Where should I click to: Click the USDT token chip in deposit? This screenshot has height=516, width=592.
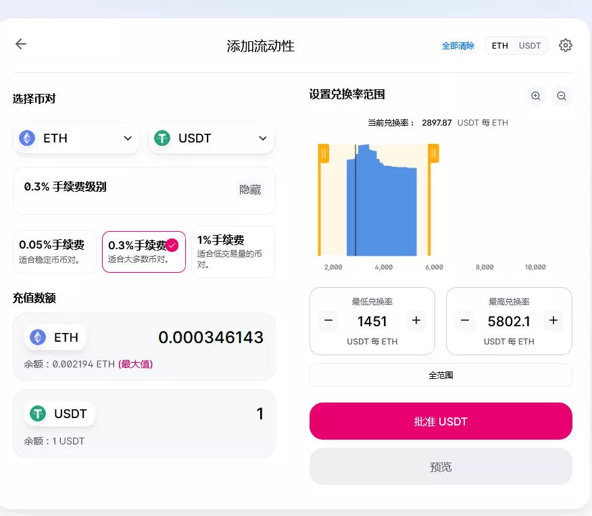(x=60, y=413)
